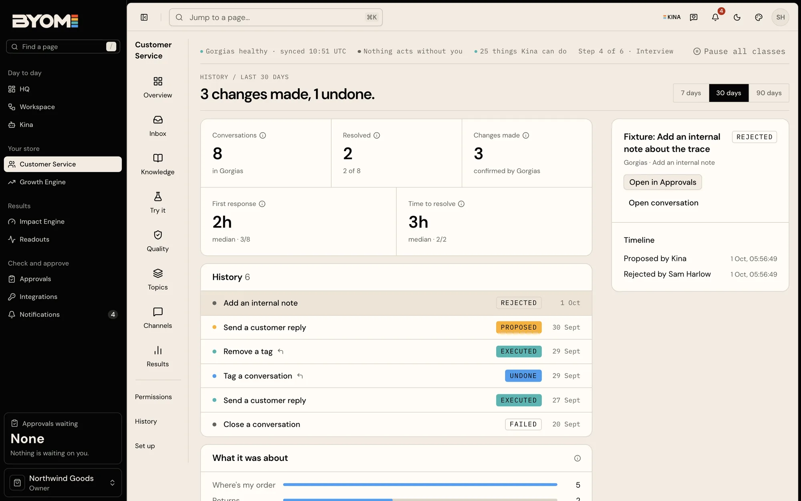Click Open in Approvals button
801x501 pixels.
[662, 182]
